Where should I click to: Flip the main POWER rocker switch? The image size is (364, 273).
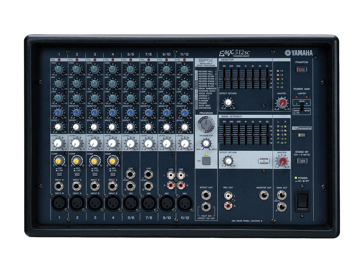pyautogui.click(x=302, y=201)
